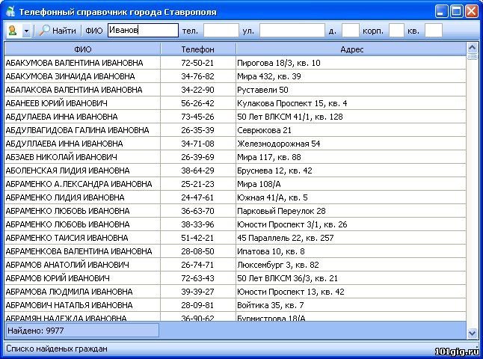483x359 pixels.
Task: Select row АБОЛЕНСКАЯ ЛИДИЯ ИВАНОВНА
Action: [236, 171]
